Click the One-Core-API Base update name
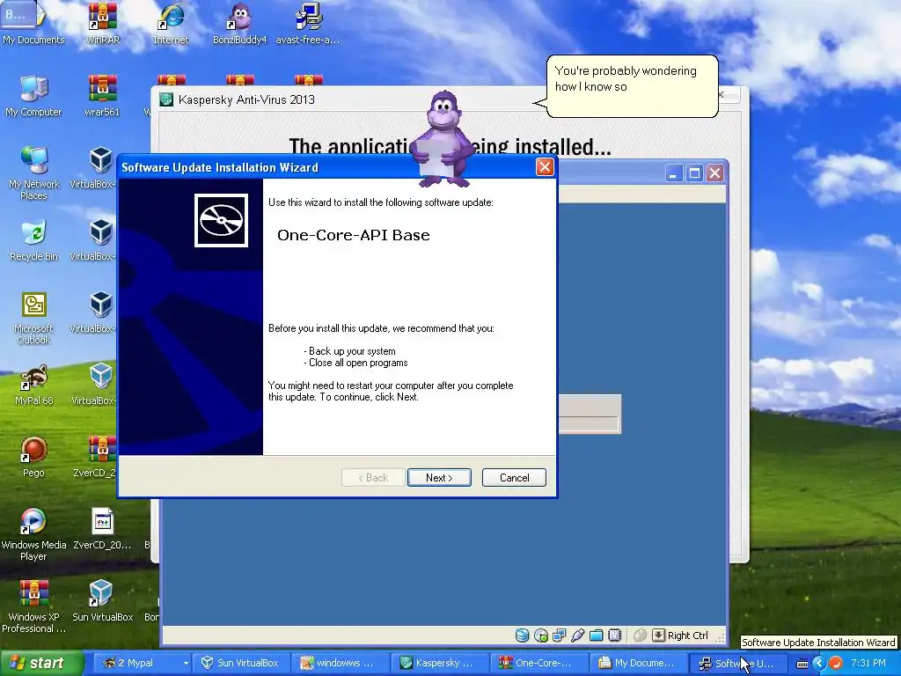 [354, 235]
